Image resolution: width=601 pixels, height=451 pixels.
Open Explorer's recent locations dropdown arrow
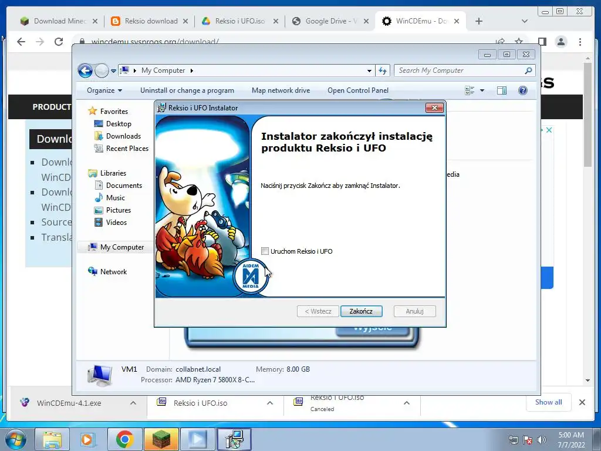click(x=113, y=71)
